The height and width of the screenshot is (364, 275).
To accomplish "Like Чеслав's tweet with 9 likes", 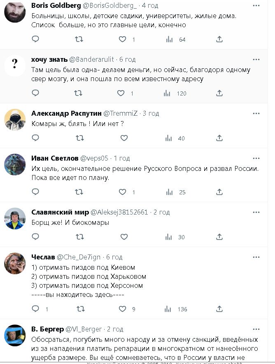I will point(122,309).
